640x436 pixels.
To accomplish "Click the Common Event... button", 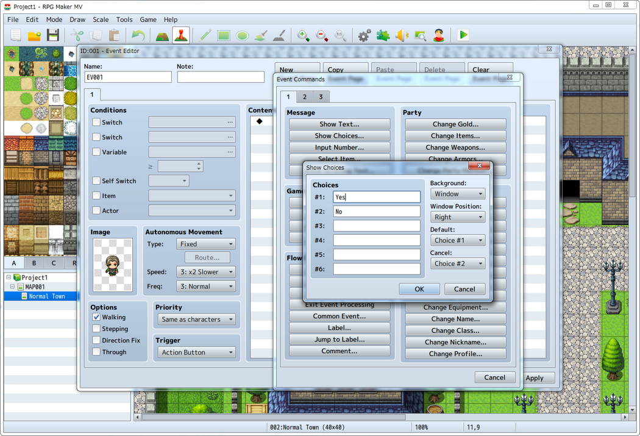I will click(x=339, y=316).
